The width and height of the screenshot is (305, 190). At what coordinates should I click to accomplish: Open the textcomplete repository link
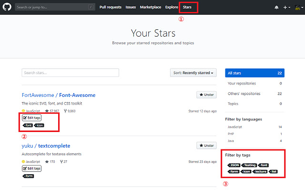[x=54, y=146]
